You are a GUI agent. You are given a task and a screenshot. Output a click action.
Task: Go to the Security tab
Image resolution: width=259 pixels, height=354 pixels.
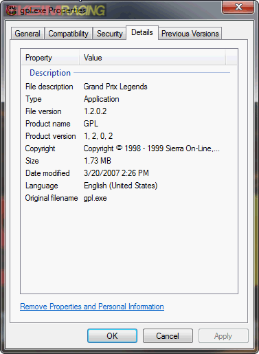(109, 34)
